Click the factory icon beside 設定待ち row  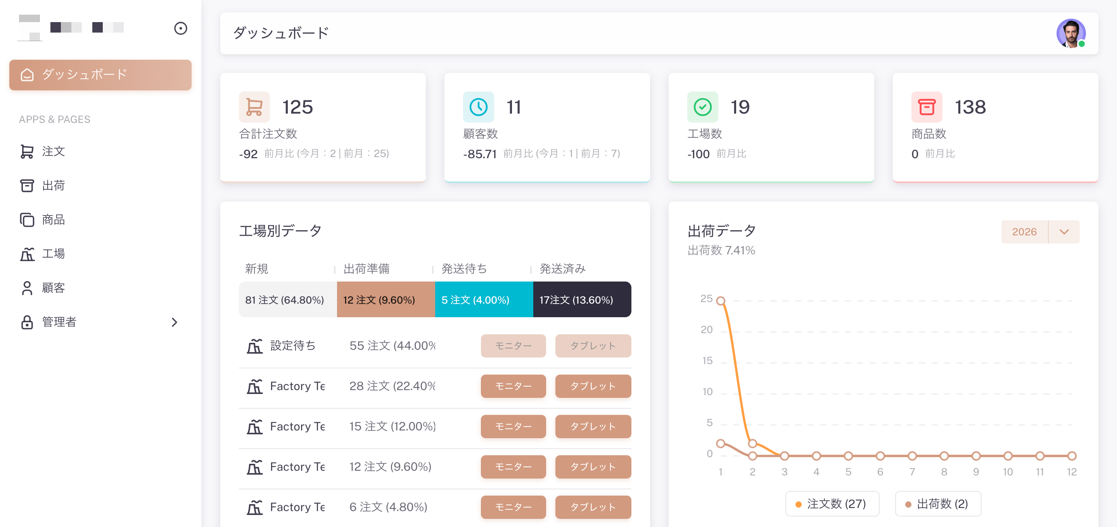tap(254, 346)
